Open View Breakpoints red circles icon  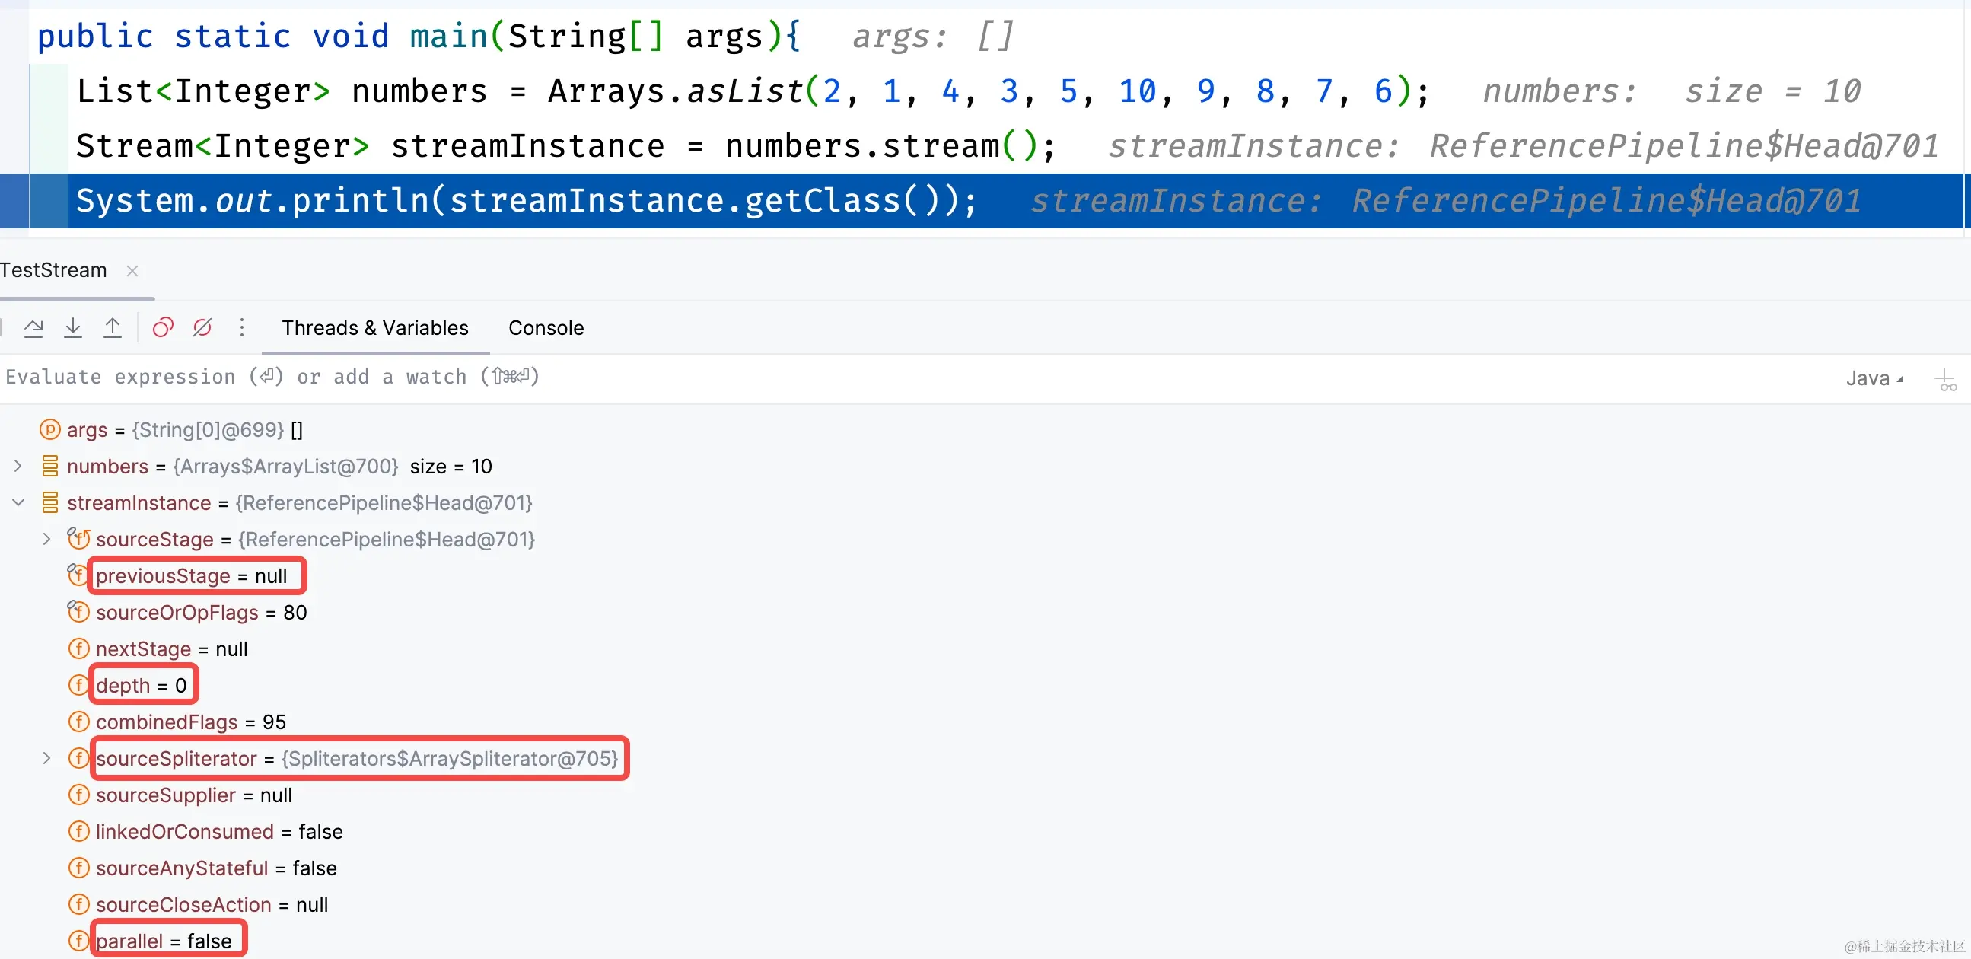pos(163,327)
